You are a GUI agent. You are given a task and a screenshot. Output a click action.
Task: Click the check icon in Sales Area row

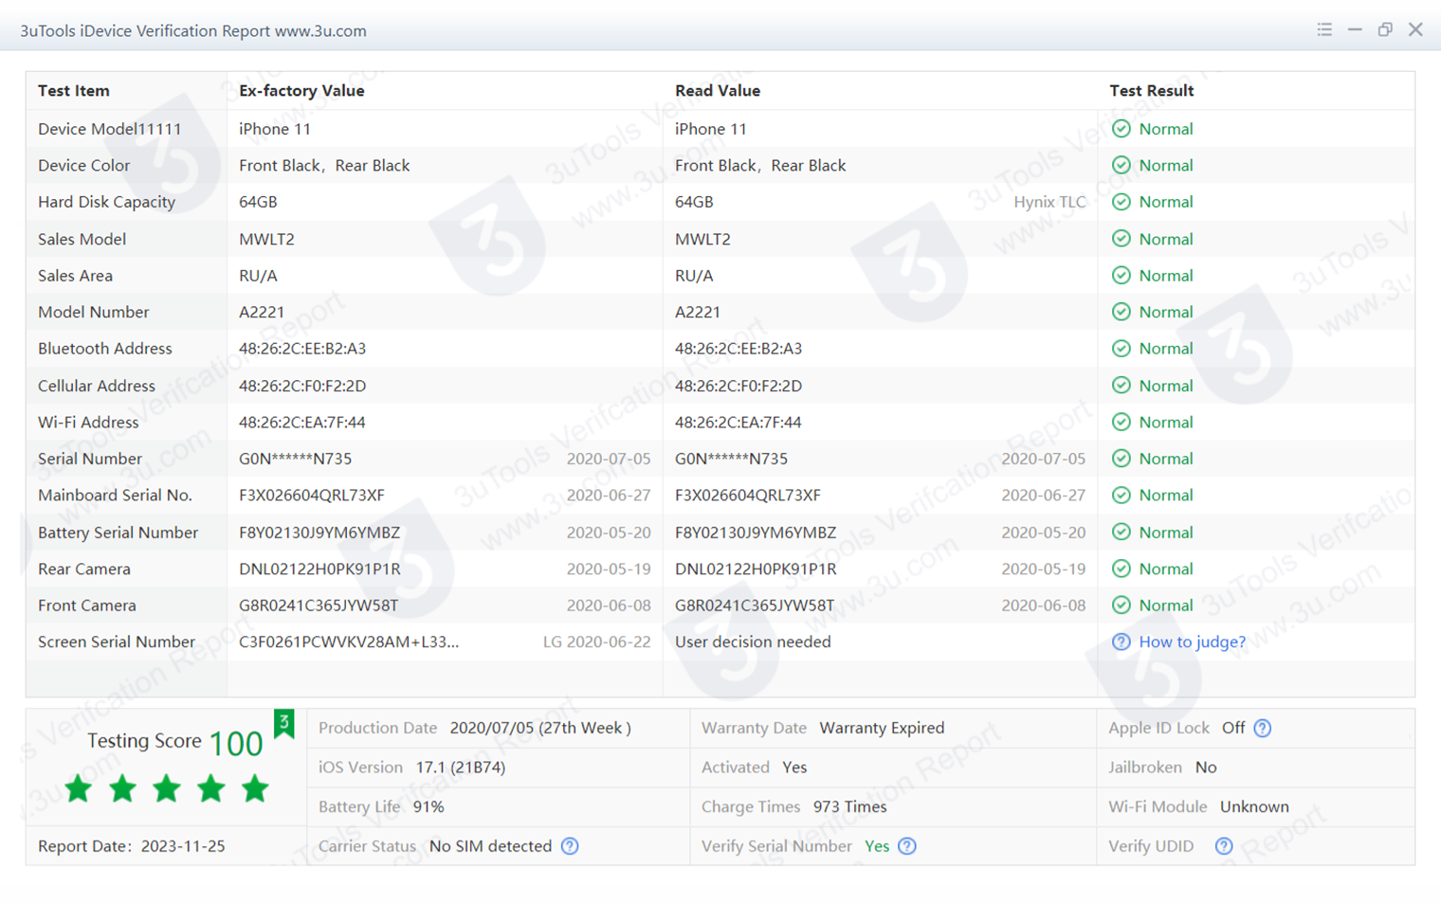(x=1121, y=276)
